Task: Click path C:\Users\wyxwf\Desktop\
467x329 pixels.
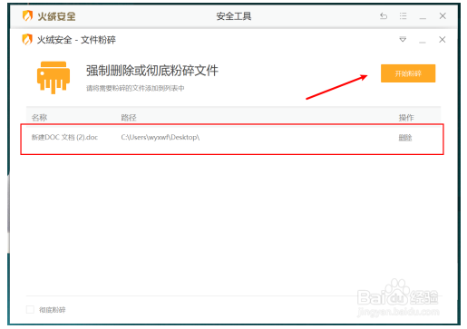Action: pyautogui.click(x=161, y=137)
